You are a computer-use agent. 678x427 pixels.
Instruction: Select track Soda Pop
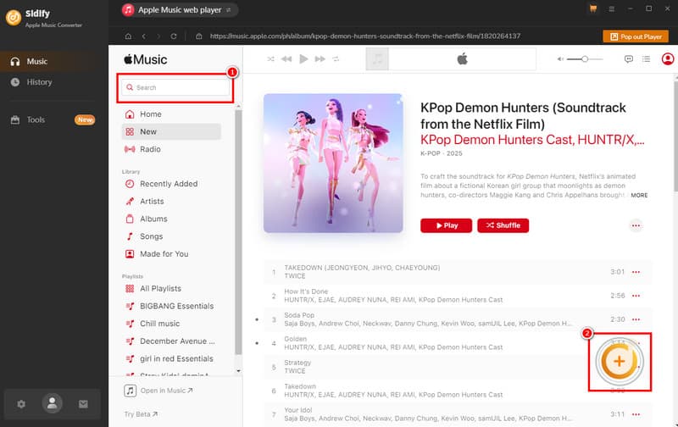point(458,319)
